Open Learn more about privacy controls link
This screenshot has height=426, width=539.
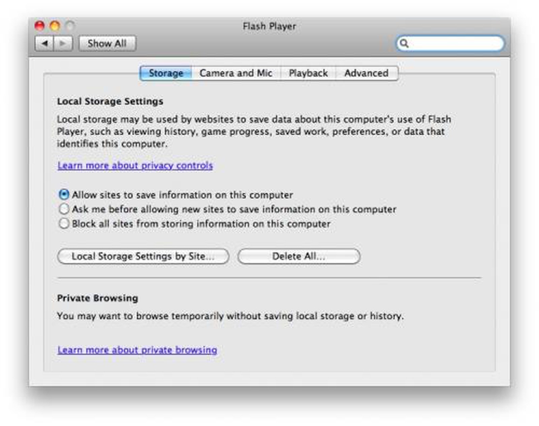coord(135,165)
